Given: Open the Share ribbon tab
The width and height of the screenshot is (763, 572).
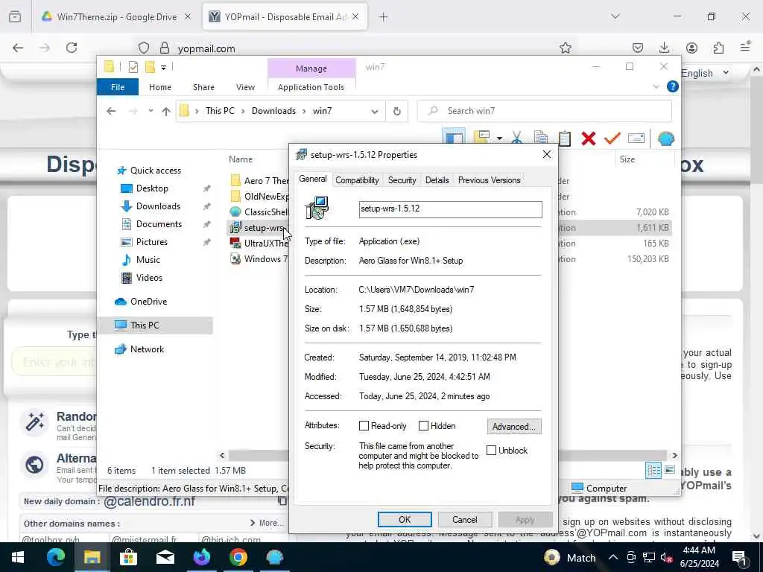Looking at the screenshot, I should pos(203,87).
